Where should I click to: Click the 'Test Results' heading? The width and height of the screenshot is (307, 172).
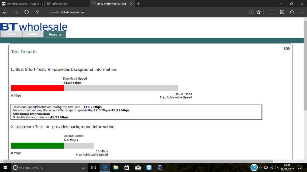point(24,52)
